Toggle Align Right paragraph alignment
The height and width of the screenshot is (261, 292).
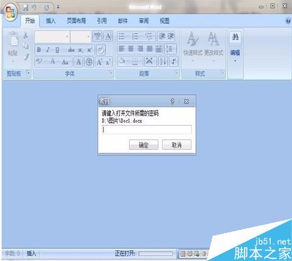(140, 49)
